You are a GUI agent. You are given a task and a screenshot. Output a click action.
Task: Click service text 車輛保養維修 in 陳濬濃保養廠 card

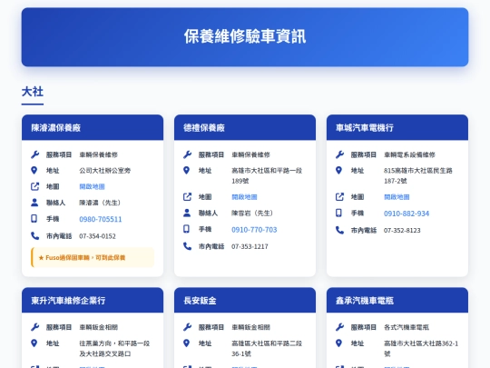[98, 154]
